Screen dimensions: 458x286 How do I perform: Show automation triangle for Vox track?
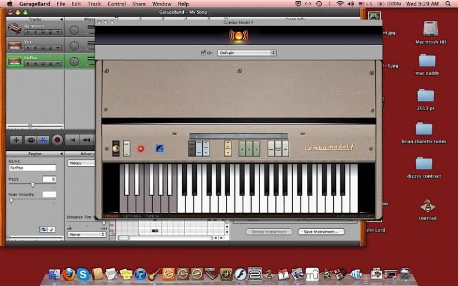coord(58,48)
